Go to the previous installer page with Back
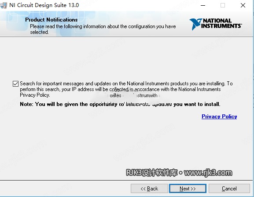The height and width of the screenshot is (197, 254). pyautogui.click(x=149, y=188)
